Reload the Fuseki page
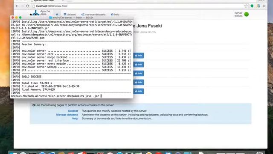 coord(27,6)
